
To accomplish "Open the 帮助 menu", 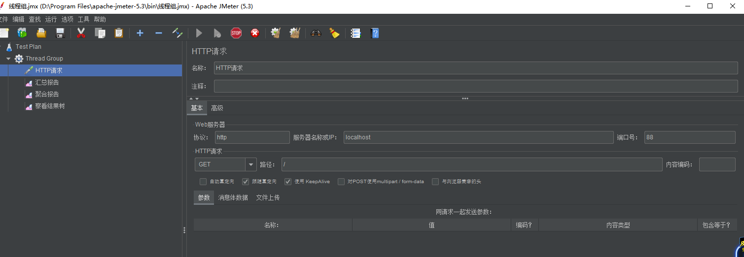I will [x=100, y=19].
